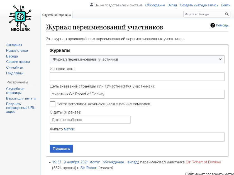Image resolution: width=234 pixels, height=175 pixels.
Task: Click in the Искать в Неолурк box
Action: [204, 14]
